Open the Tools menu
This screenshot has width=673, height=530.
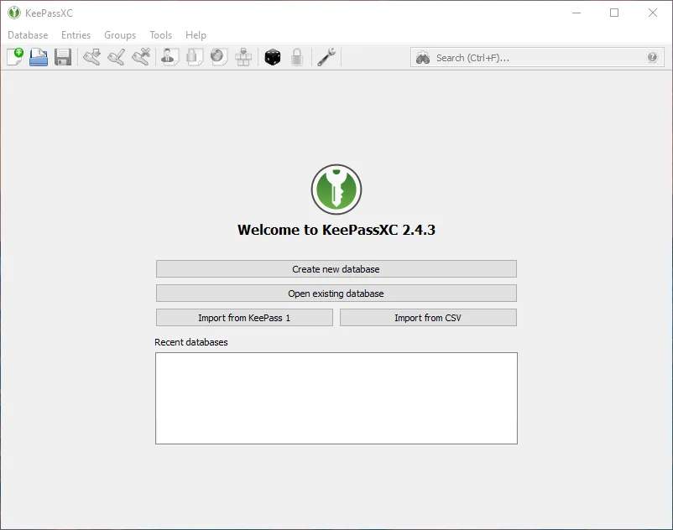[160, 35]
